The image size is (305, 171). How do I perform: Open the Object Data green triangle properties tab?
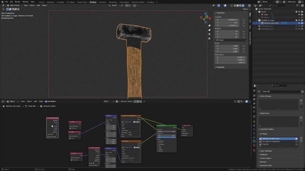254,142
